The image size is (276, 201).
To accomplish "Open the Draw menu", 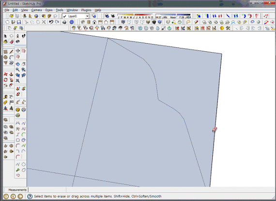I will [49, 10].
